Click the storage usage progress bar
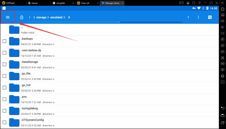226x129 pixels. [105, 22]
